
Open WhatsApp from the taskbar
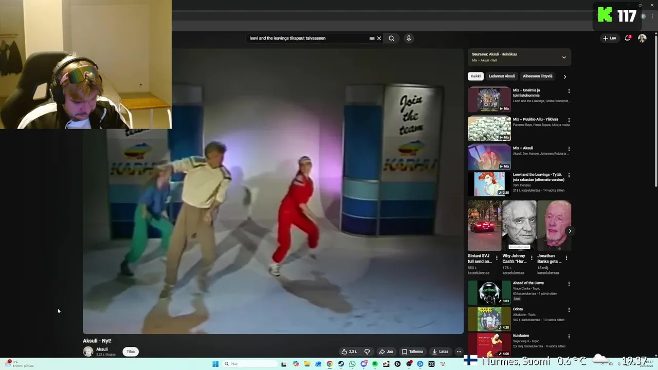coord(352,364)
